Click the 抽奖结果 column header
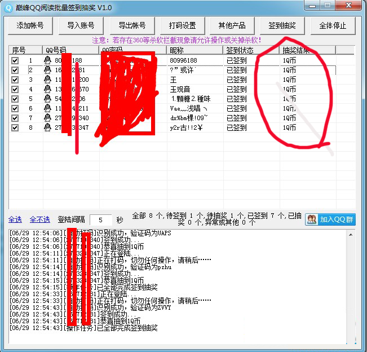This screenshot has height=352, width=367. coord(308,50)
